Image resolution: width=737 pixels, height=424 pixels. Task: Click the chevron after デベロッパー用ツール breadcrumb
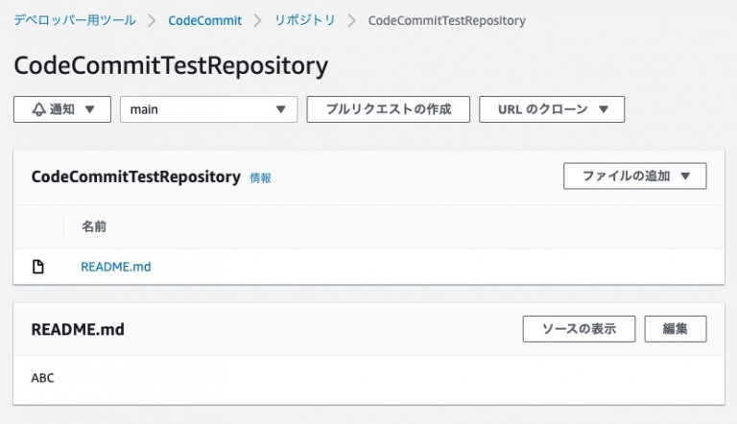coord(152,20)
